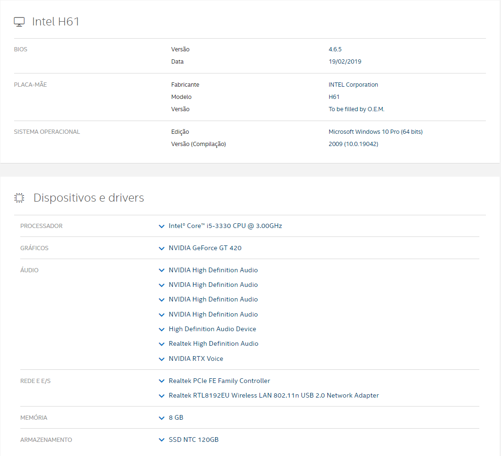Click the Dispositivos e drivers heading
The width and height of the screenshot is (501, 456).
89,198
